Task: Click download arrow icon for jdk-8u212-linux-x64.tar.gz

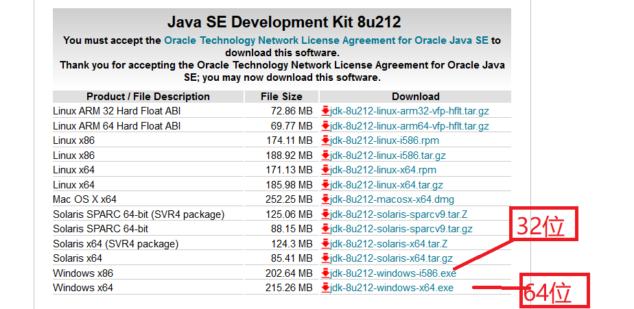Action: [x=325, y=185]
